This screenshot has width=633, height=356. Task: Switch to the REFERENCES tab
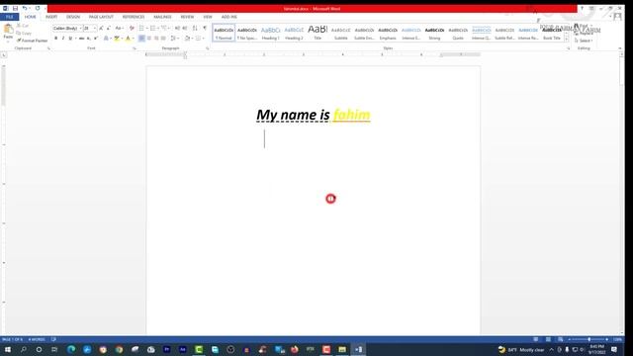pos(134,17)
